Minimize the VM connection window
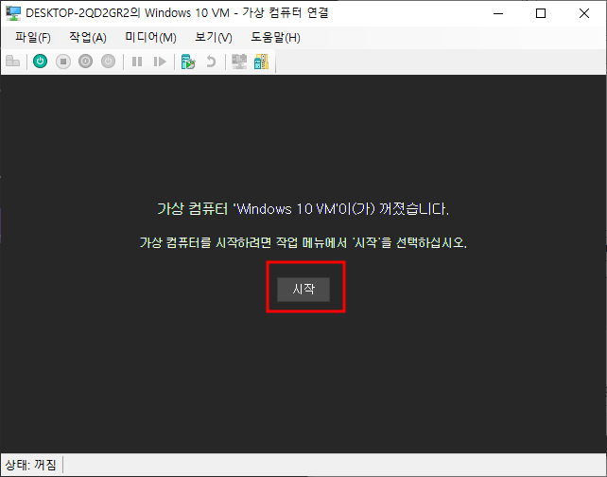The height and width of the screenshot is (477, 607). click(498, 13)
